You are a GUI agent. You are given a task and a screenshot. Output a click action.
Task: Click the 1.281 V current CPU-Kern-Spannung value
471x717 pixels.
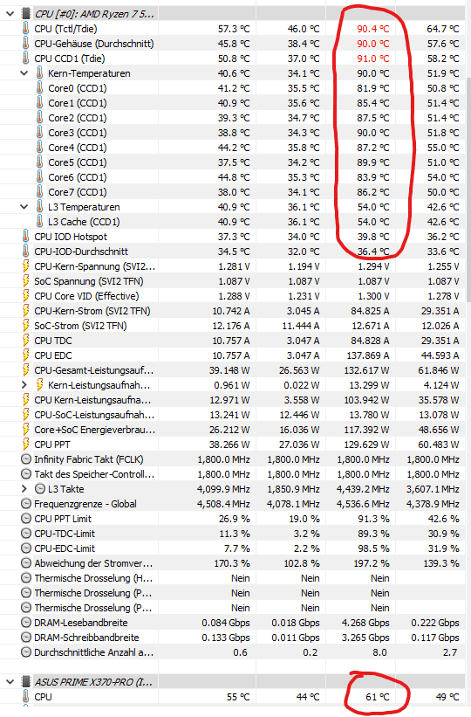tap(234, 266)
